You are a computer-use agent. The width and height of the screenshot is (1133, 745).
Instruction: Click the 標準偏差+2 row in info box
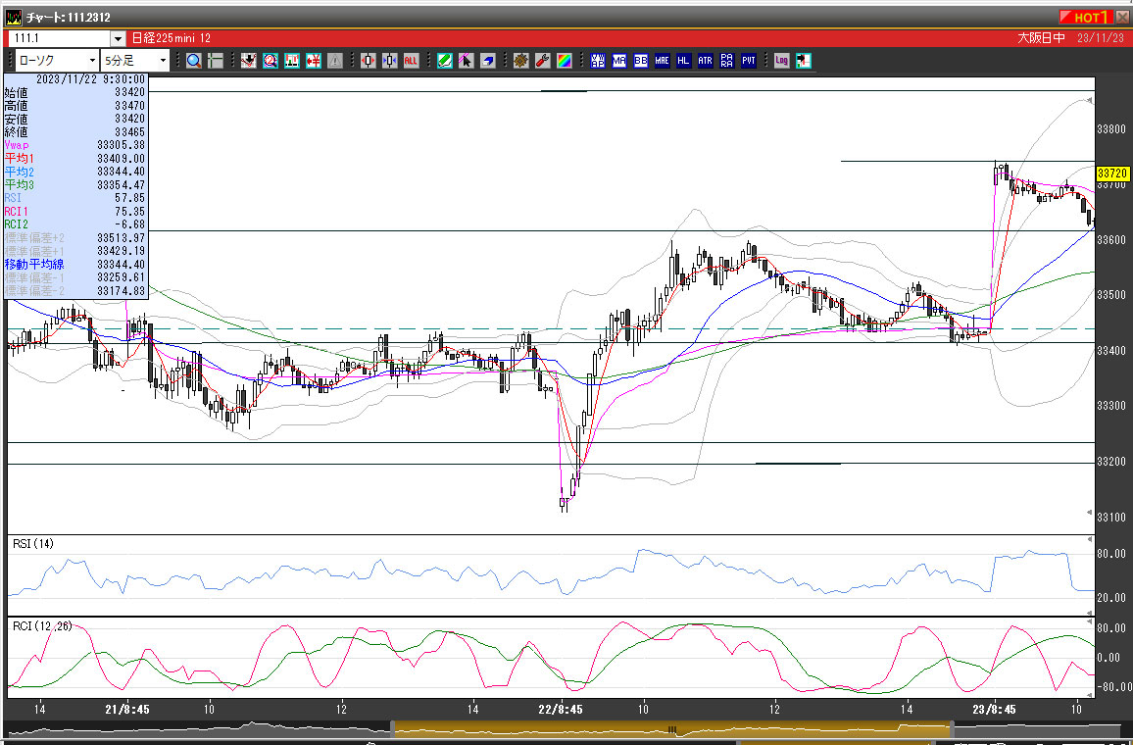coord(75,238)
